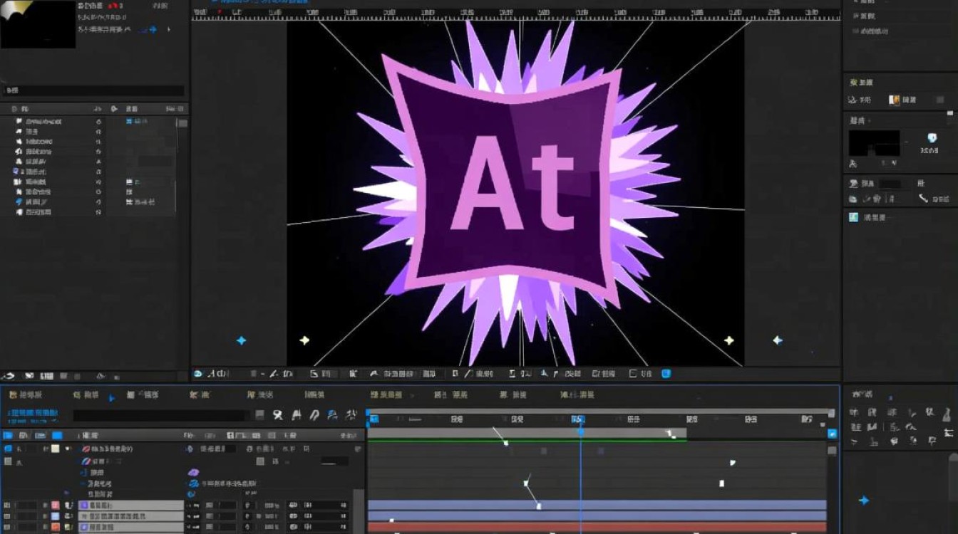Image resolution: width=958 pixels, height=534 pixels.
Task: Click the blue eye icon starting the viewer toolbar
Action: click(x=198, y=373)
